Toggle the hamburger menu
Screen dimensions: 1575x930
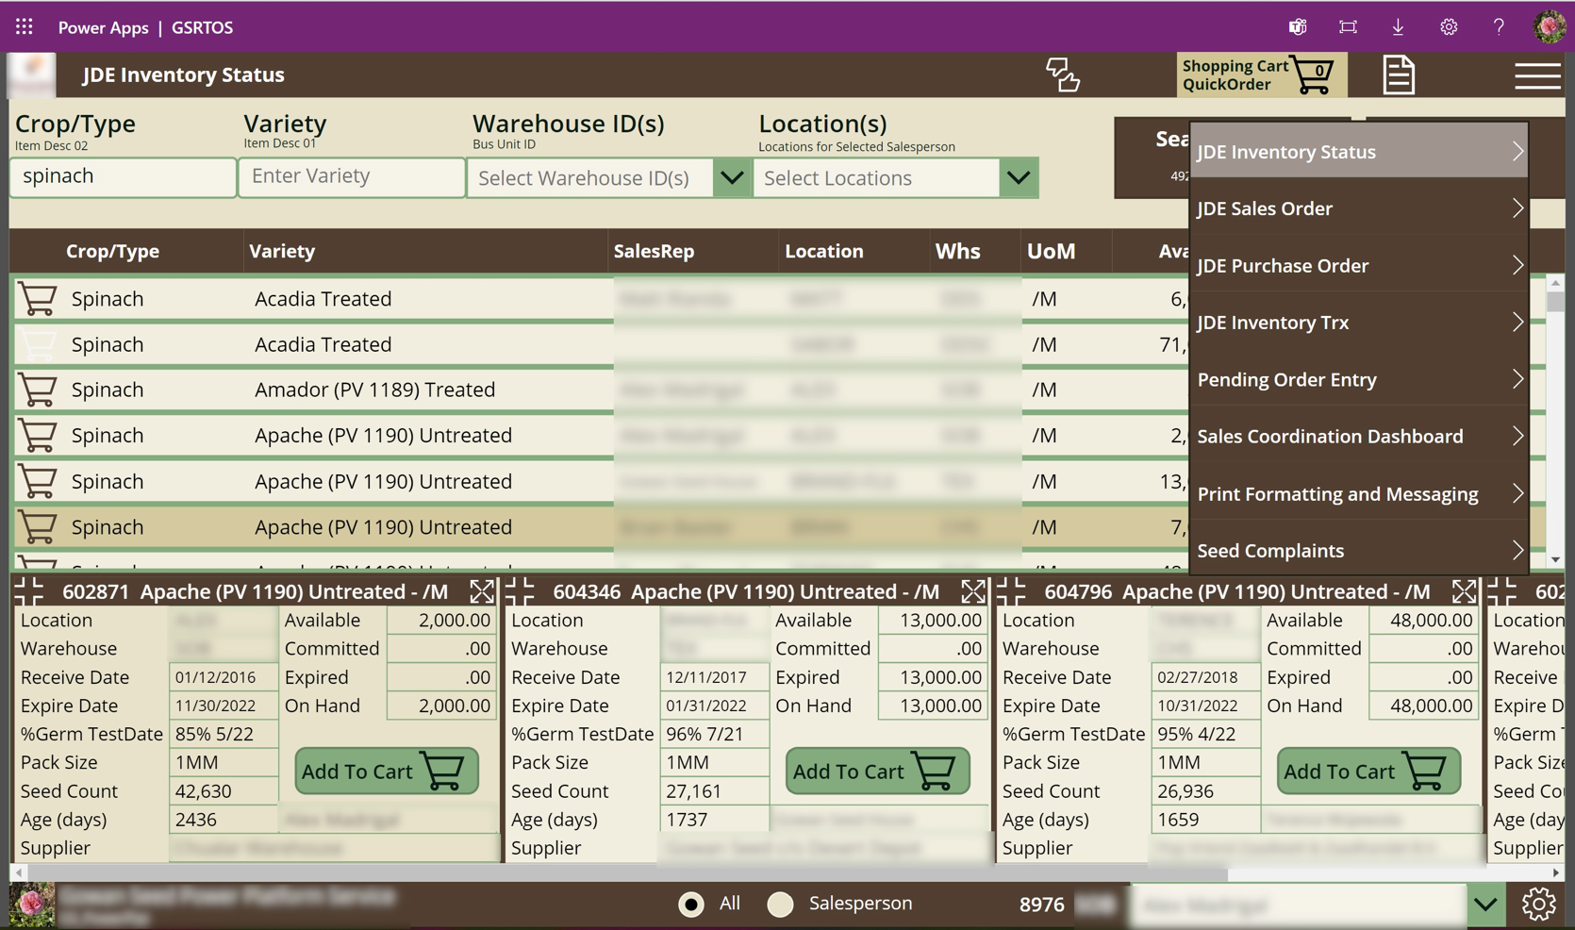[x=1537, y=75]
